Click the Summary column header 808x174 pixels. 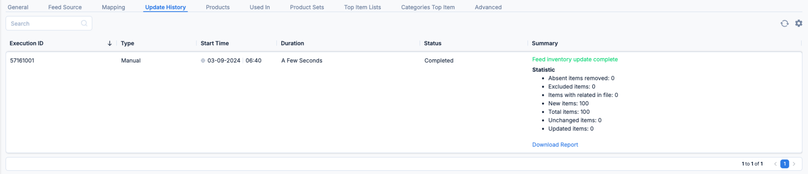click(x=544, y=43)
